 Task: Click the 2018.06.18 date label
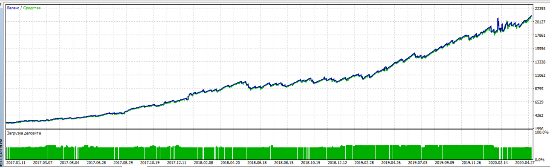pos(257,163)
